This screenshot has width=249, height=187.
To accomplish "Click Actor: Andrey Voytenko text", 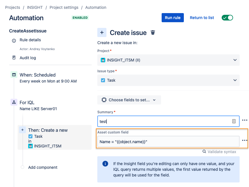I will coord(37,49).
